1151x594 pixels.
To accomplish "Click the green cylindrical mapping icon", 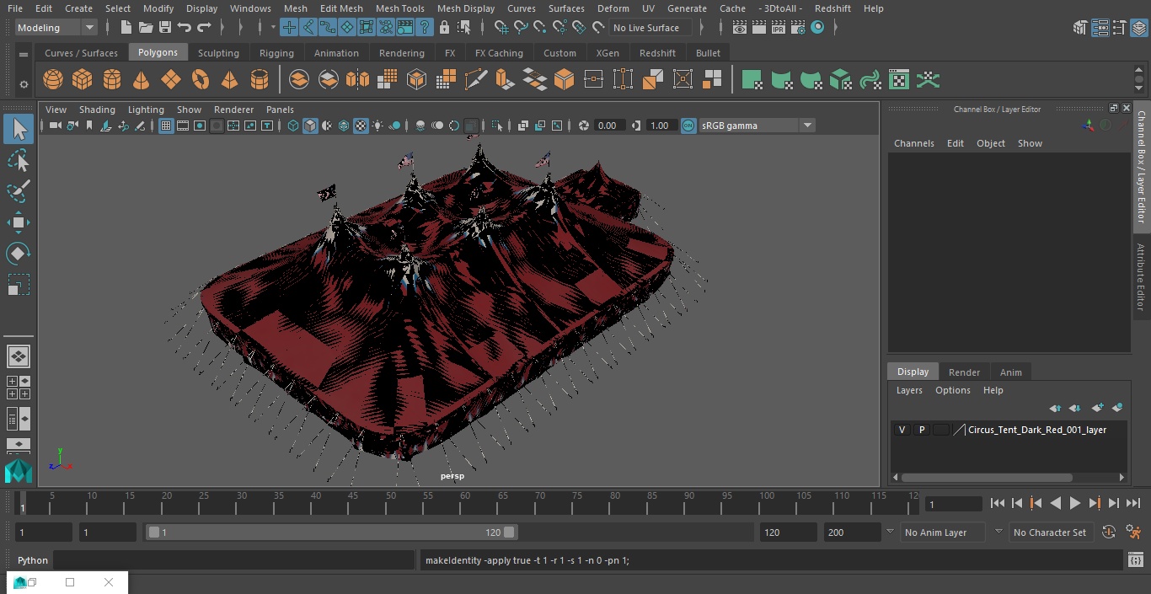I will pyautogui.click(x=781, y=80).
